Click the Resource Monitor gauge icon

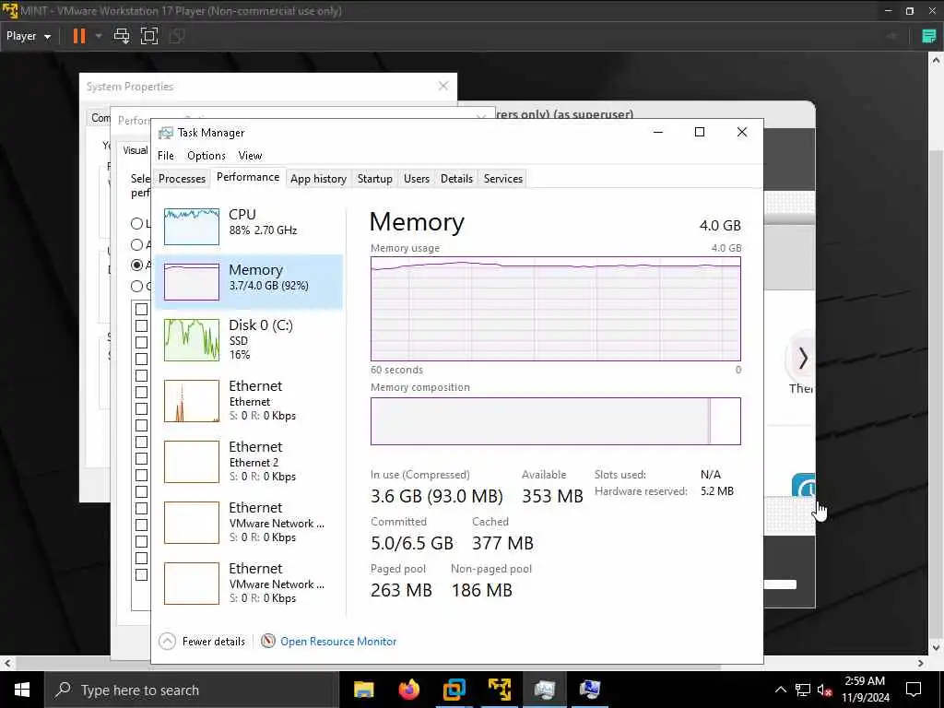(268, 642)
